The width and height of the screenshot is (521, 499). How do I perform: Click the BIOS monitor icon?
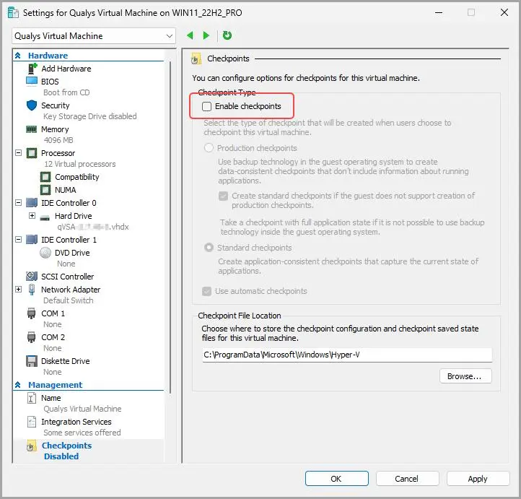click(x=32, y=81)
